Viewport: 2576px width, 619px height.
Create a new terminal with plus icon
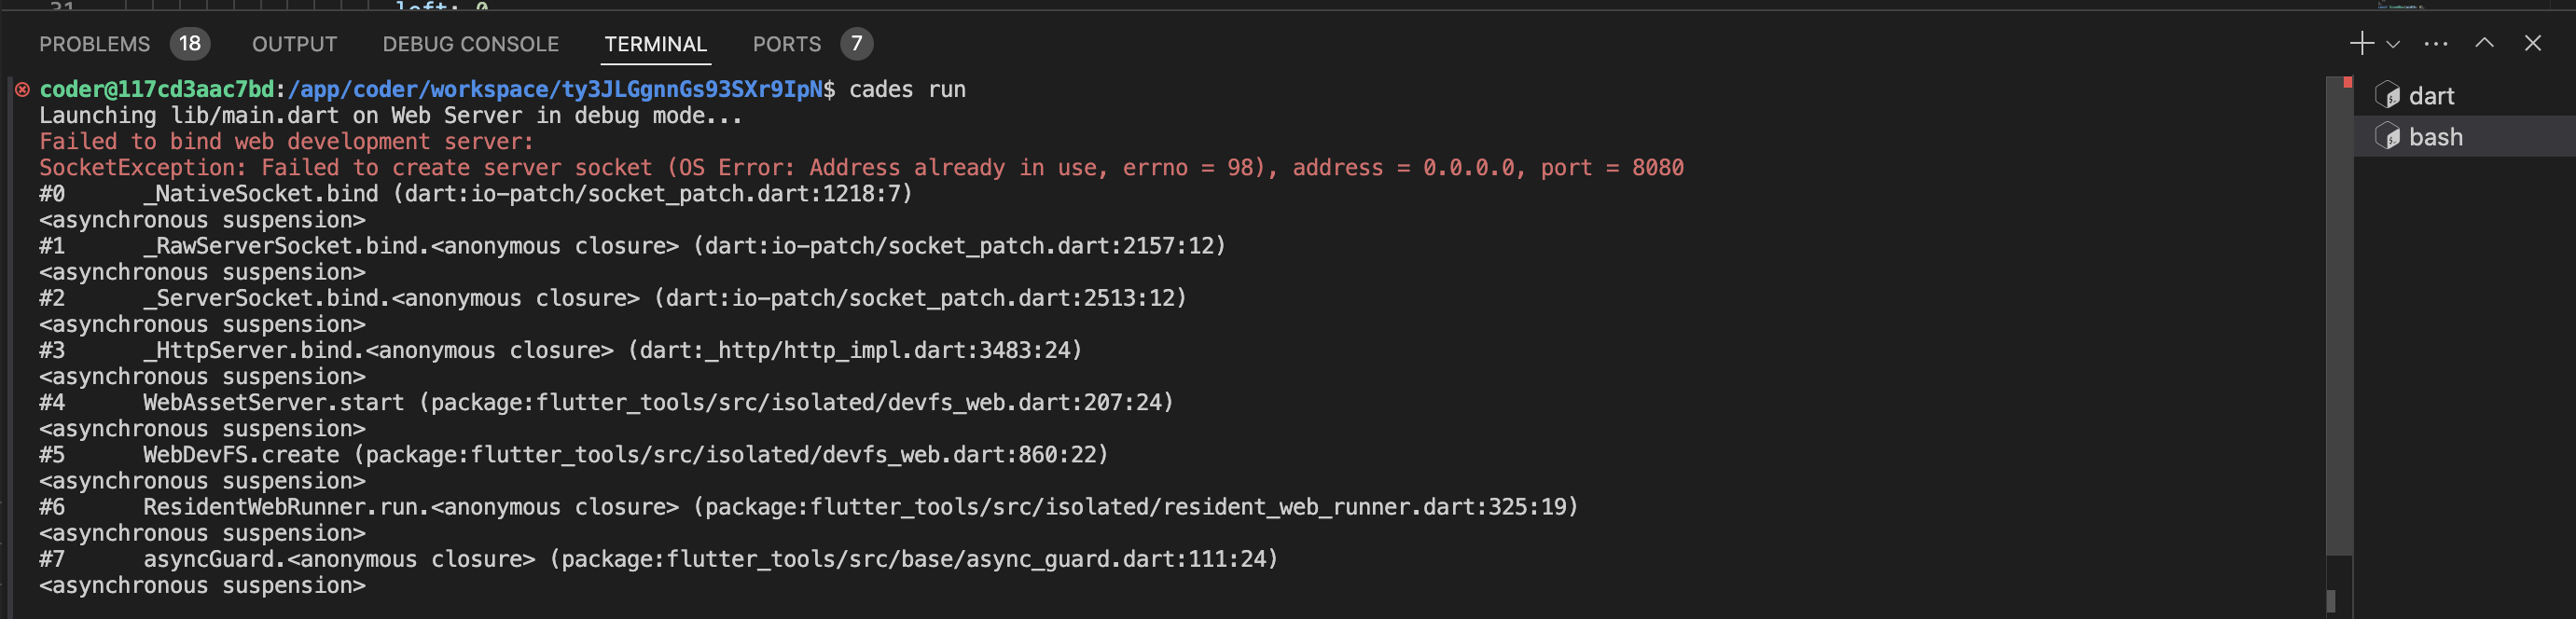(x=2361, y=43)
